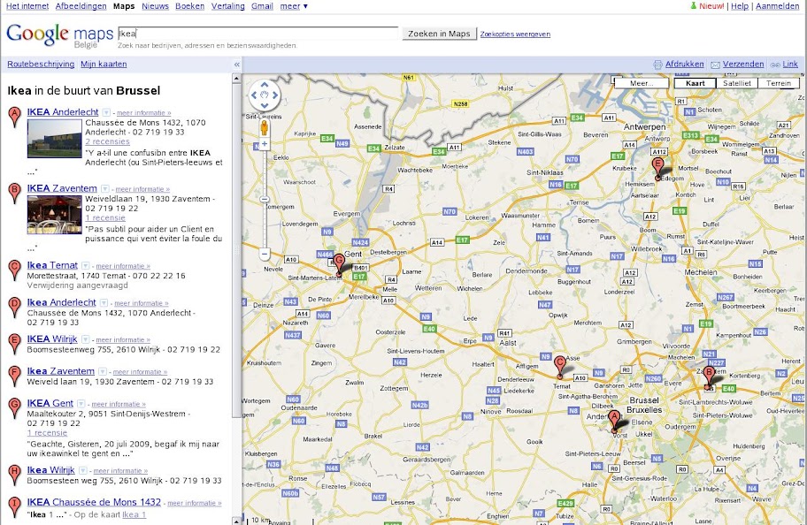Click the chain icon next to Link
Viewport: 807px width, 525px height.
point(775,65)
